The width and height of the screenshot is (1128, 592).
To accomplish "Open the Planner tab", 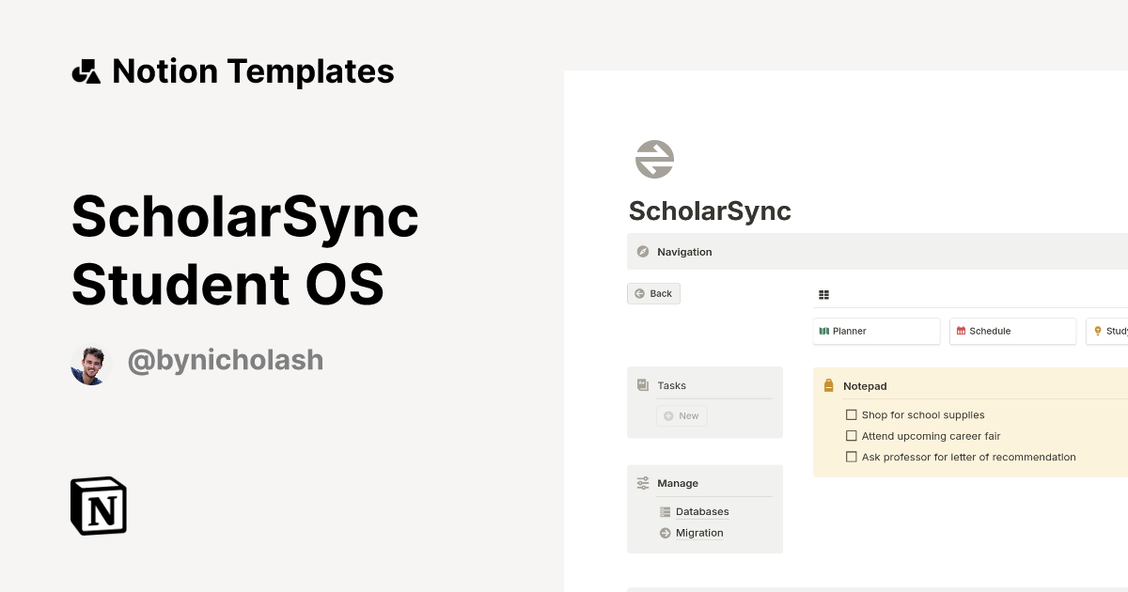I will point(874,331).
